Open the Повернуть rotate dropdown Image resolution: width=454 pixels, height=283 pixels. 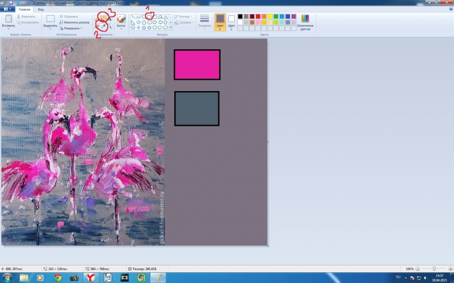coord(70,28)
